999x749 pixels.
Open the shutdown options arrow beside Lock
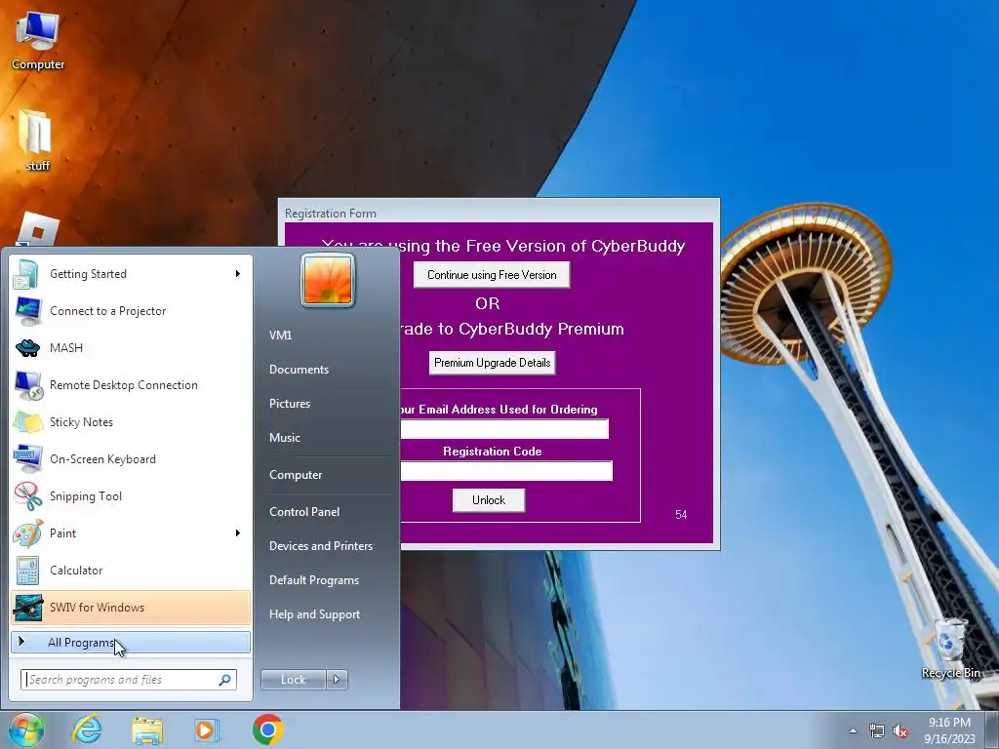pos(337,680)
